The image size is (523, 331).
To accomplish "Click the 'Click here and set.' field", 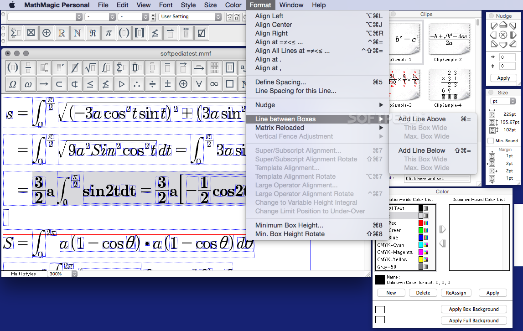I will [437, 179].
